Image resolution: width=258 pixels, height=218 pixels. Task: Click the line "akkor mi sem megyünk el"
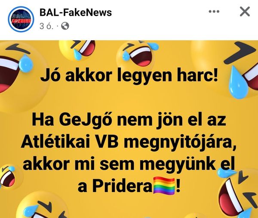coord(129,164)
